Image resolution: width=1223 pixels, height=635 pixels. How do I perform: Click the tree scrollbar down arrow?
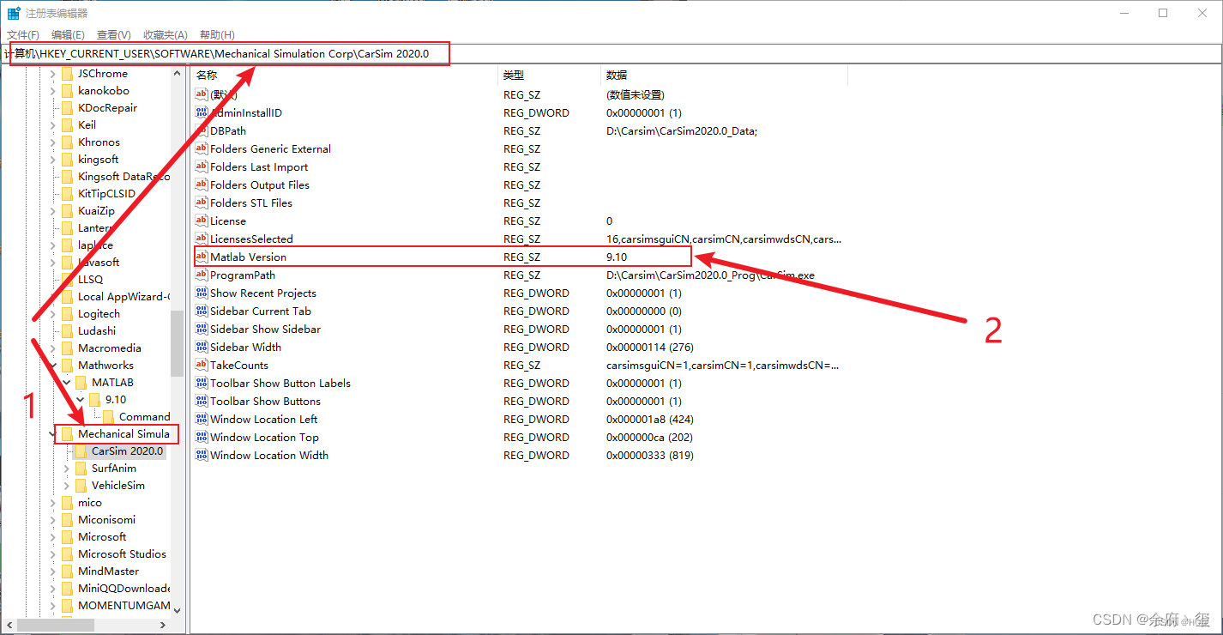177,610
